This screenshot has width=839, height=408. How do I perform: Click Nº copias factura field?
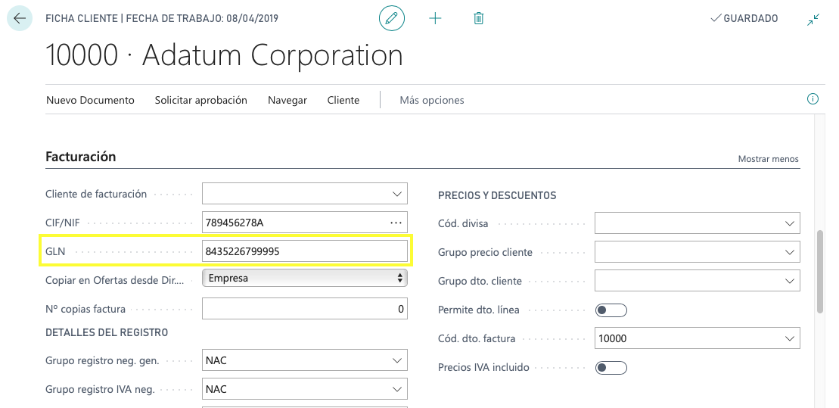pos(304,309)
